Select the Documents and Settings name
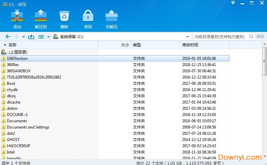 [x=28, y=127]
